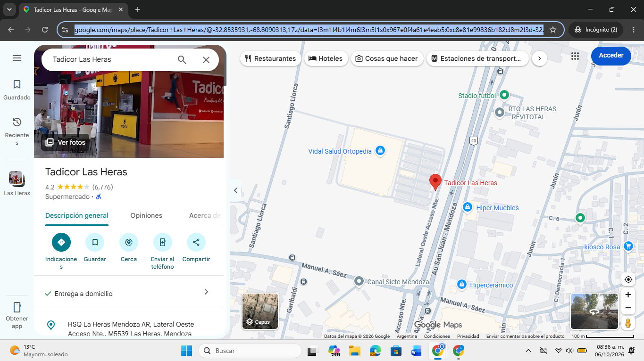The width and height of the screenshot is (644, 361).
Task: Search nearby with the Cerca icon
Action: coord(129,242)
